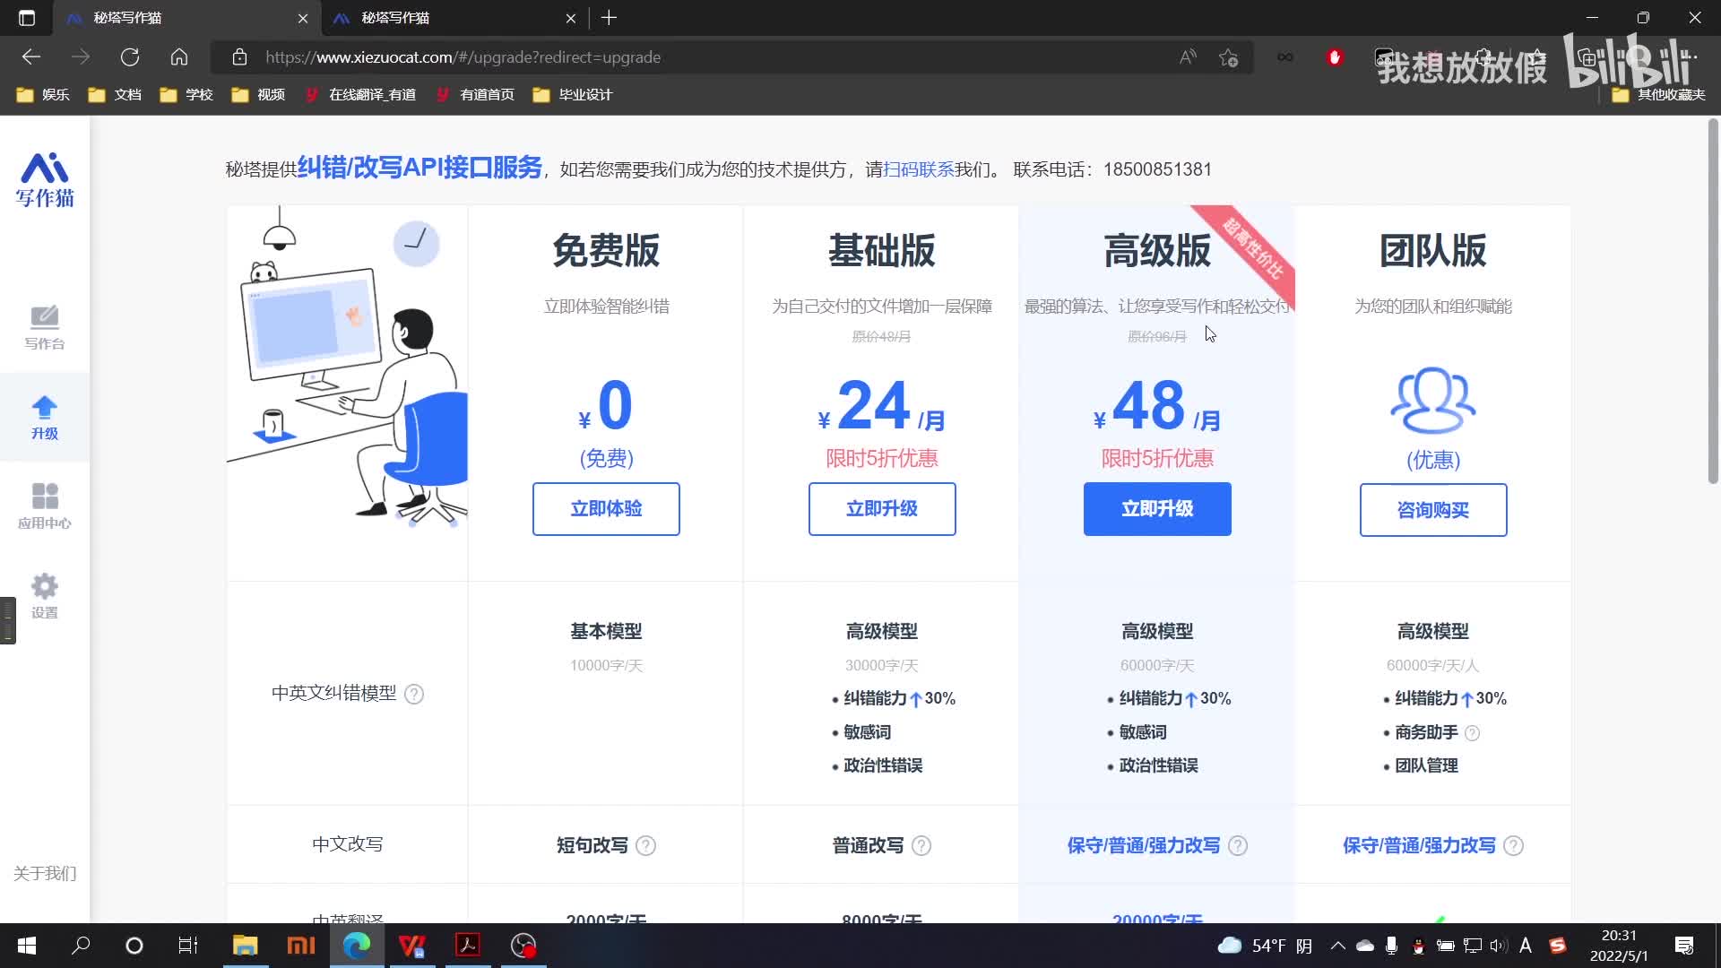The height and width of the screenshot is (968, 1721).
Task: Add page to favorites star icon
Action: click(1228, 57)
